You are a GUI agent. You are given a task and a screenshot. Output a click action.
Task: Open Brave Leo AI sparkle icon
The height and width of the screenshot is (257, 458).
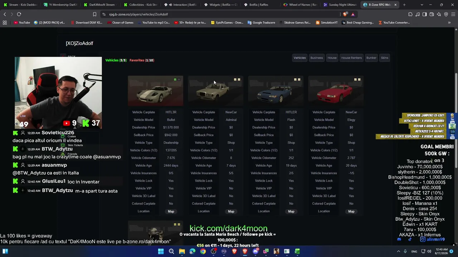[x=439, y=14]
